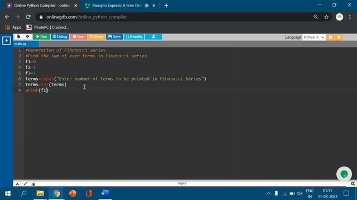Click the terms=int(terms) line
Screen dimensions: 357x200
click(46, 84)
